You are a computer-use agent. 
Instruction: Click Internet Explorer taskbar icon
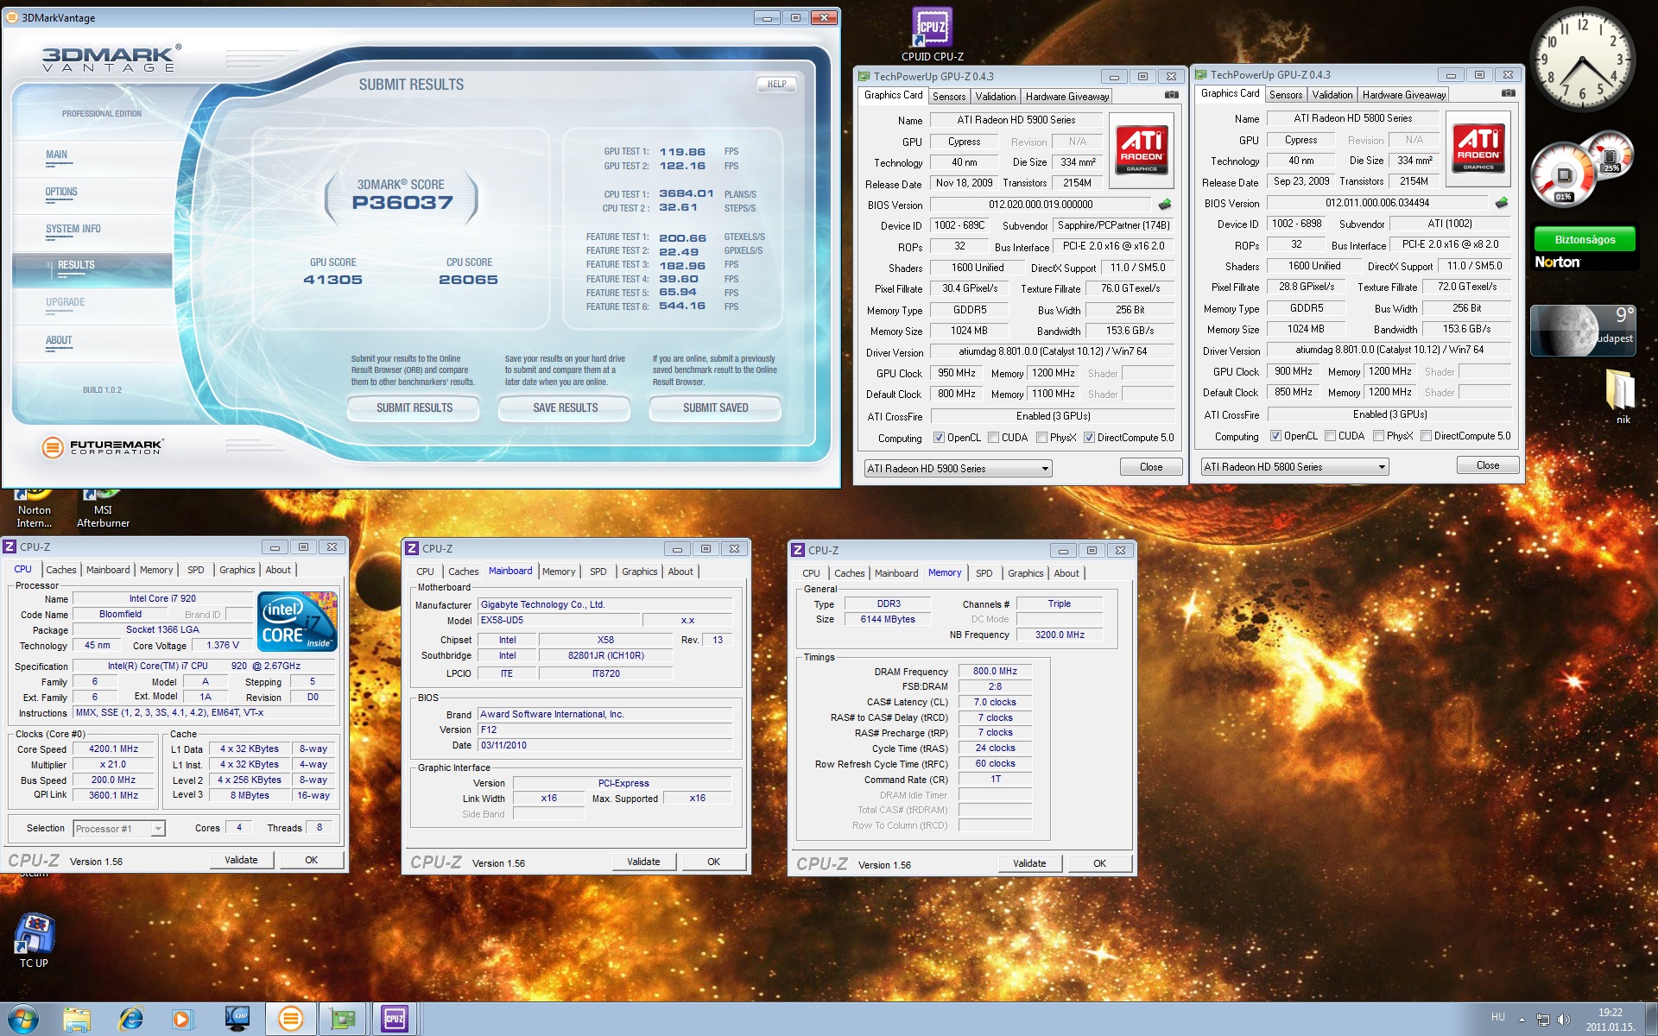[131, 1020]
